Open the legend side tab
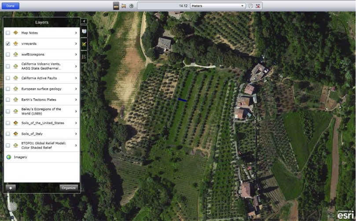This screenshot has width=356, height=221. point(84,57)
